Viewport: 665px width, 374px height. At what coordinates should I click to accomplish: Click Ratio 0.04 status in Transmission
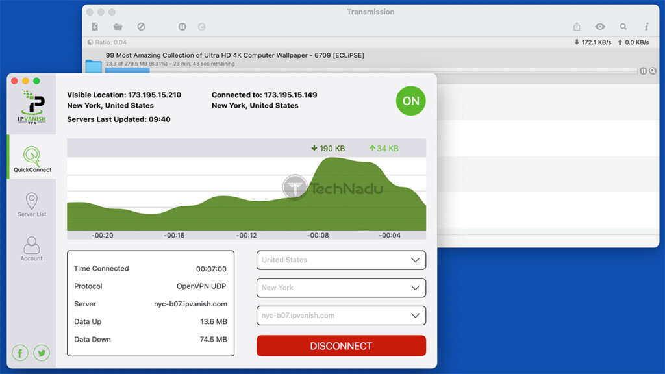[x=107, y=42]
